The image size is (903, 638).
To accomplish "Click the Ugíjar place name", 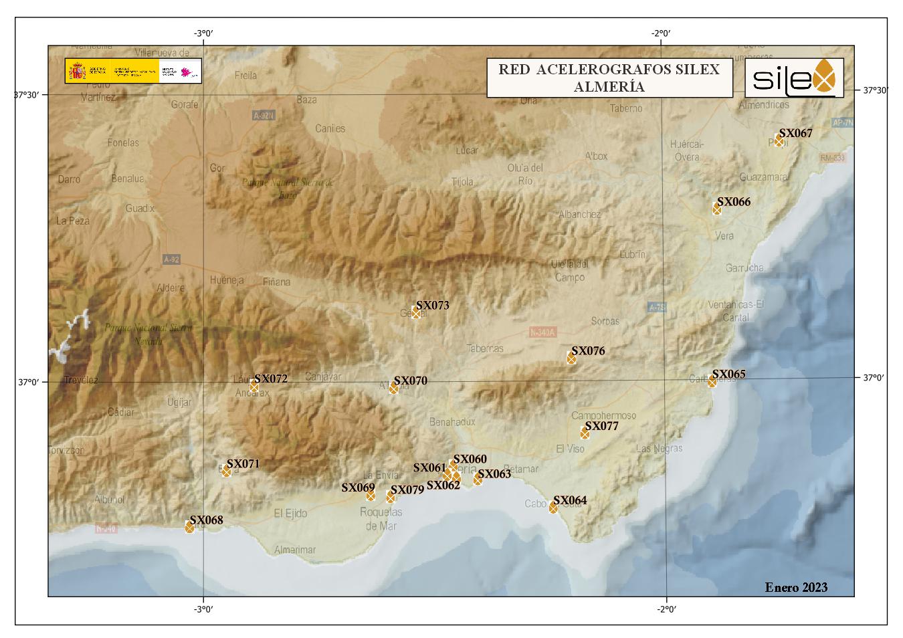I will [x=179, y=402].
